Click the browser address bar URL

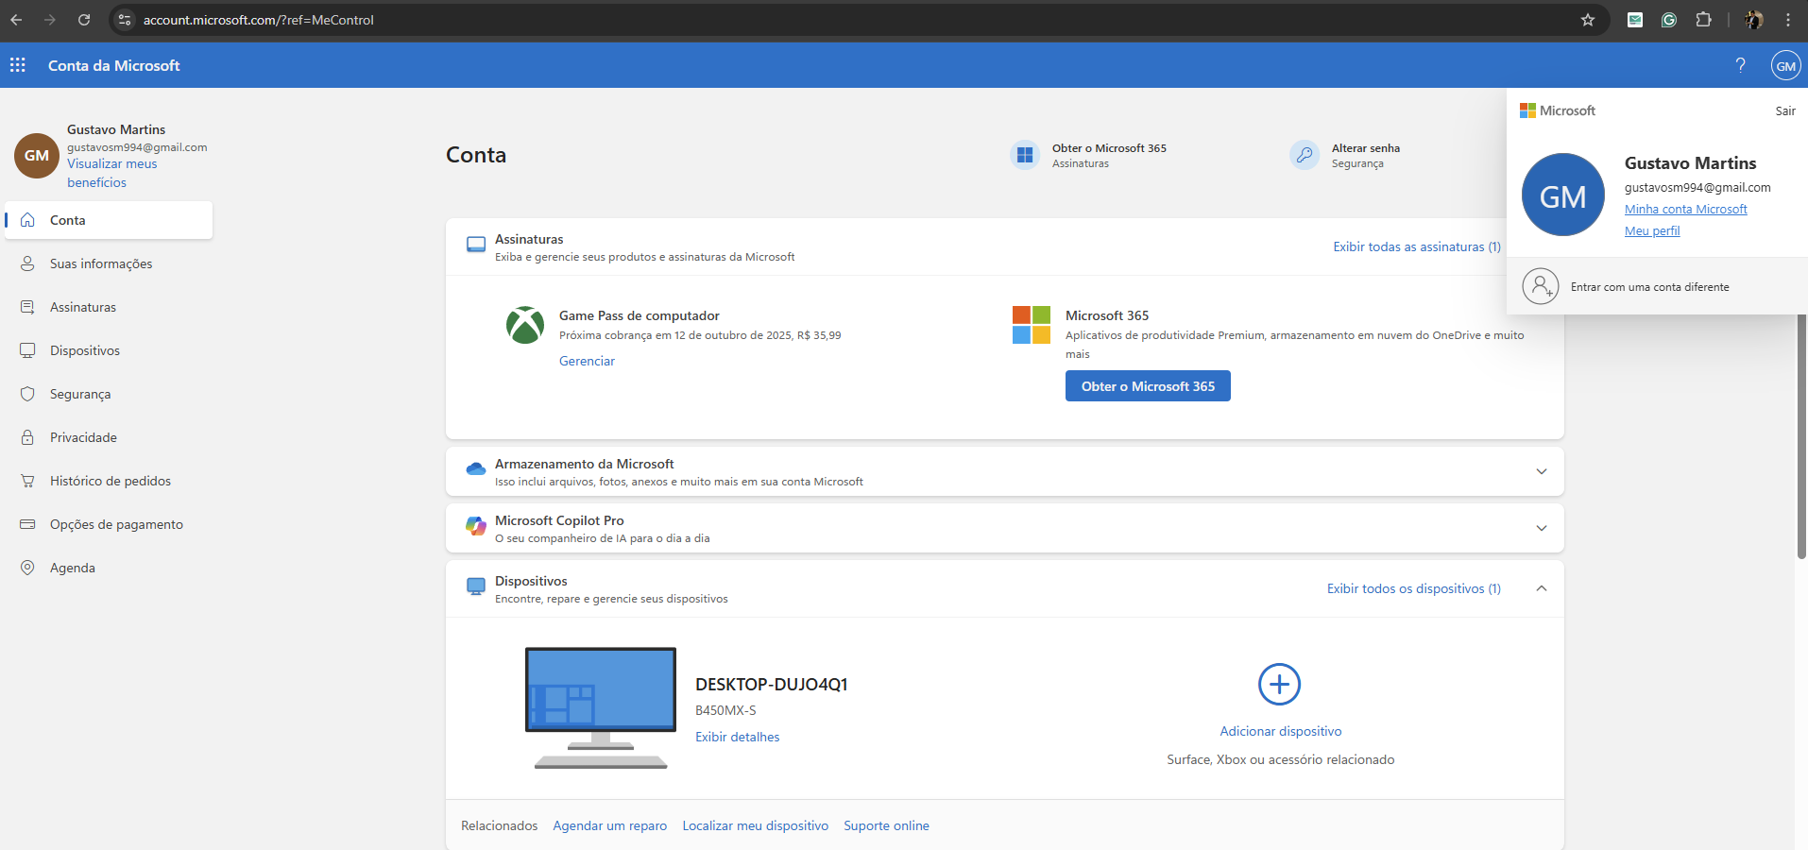point(259,20)
